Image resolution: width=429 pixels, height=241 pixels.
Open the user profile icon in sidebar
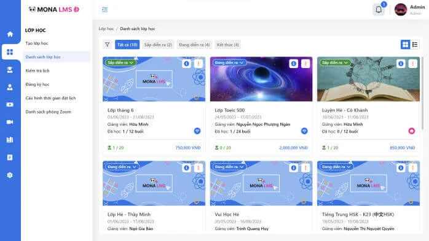coord(10,87)
